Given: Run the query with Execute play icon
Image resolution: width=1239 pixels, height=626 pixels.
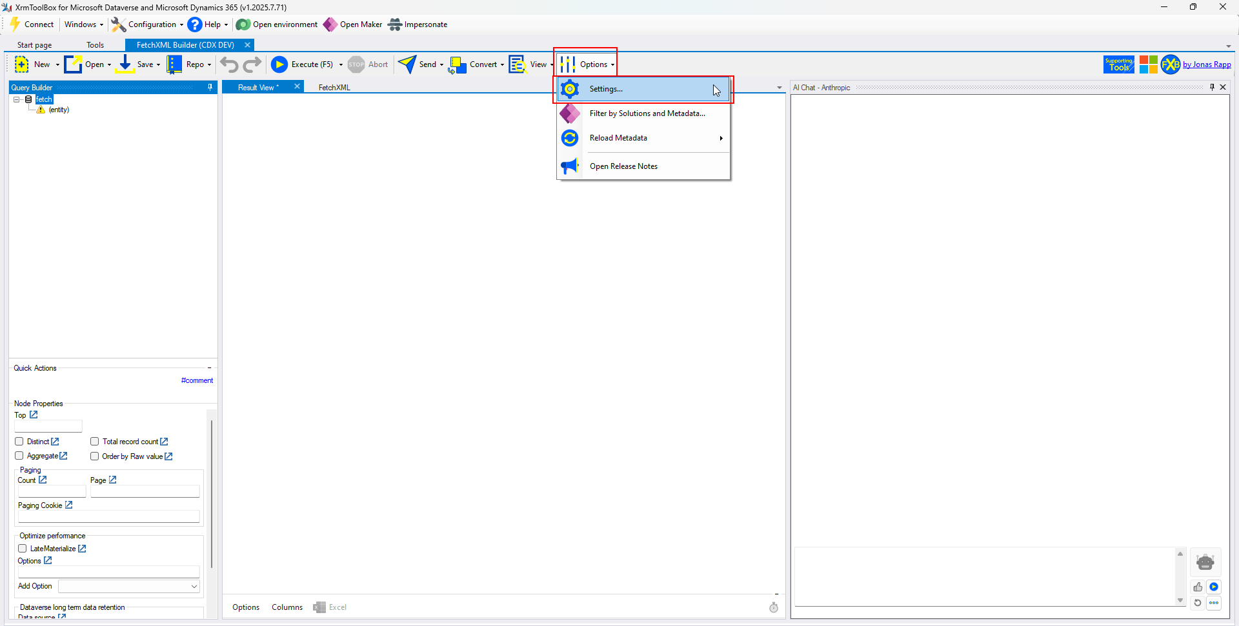Looking at the screenshot, I should point(279,64).
